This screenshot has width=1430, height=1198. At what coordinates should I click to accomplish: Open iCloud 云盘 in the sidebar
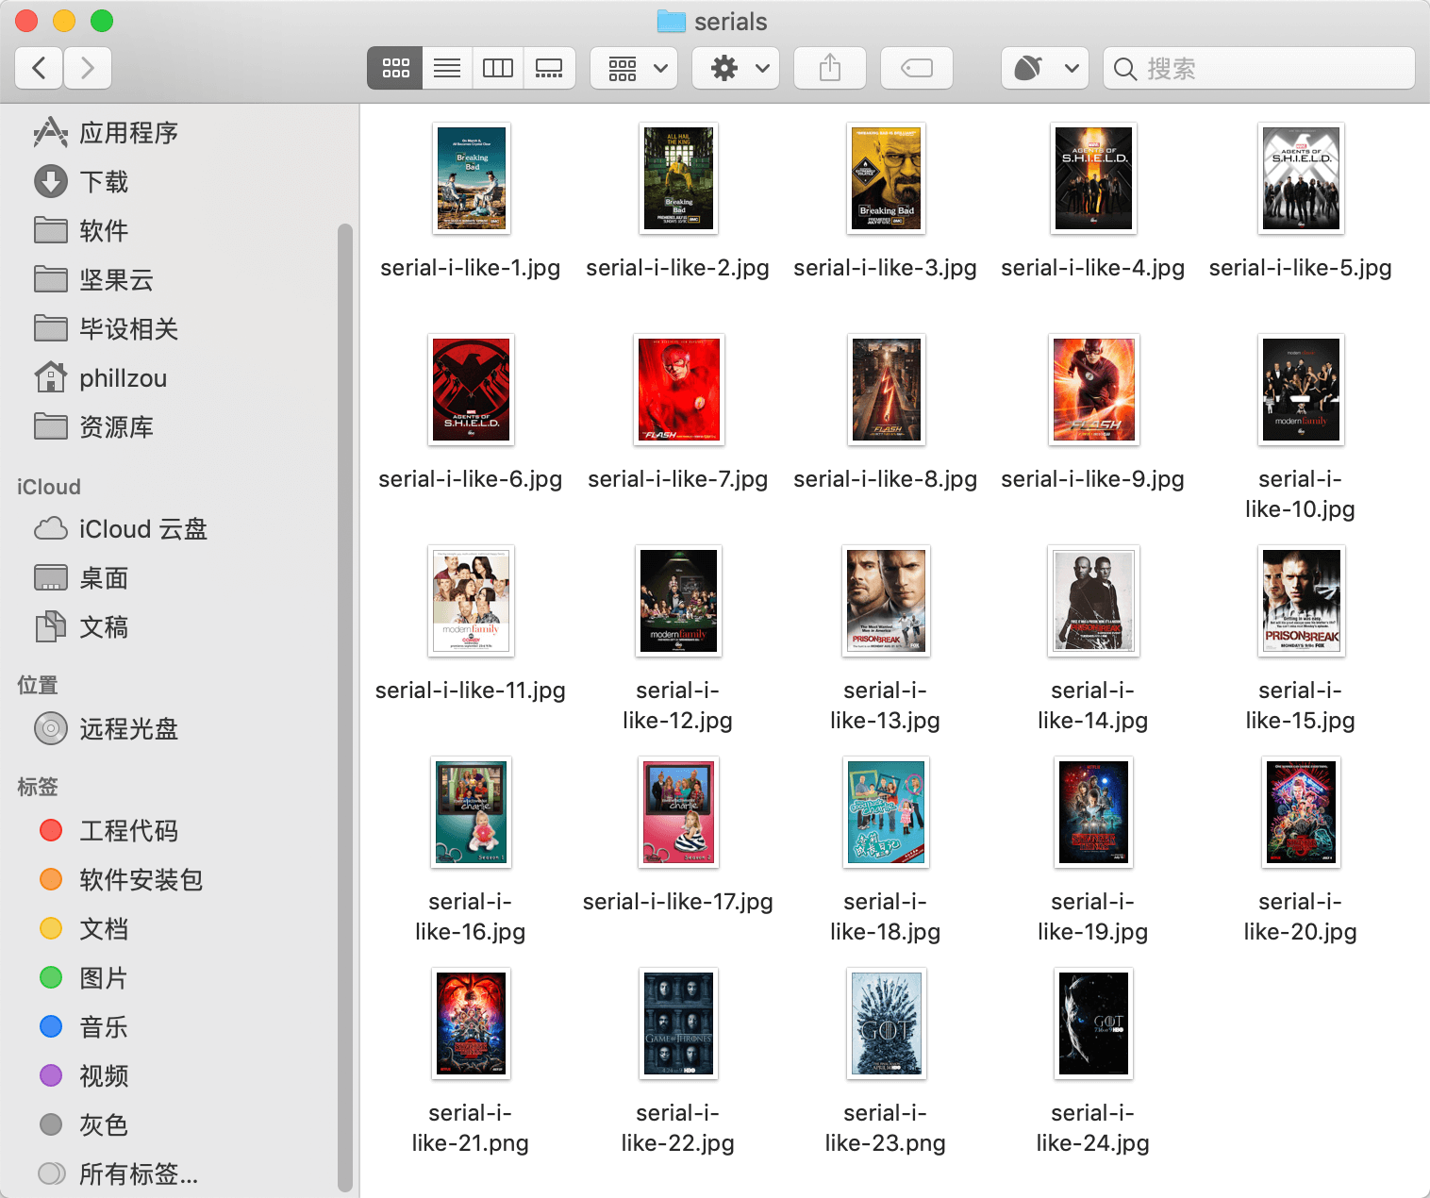click(x=121, y=529)
